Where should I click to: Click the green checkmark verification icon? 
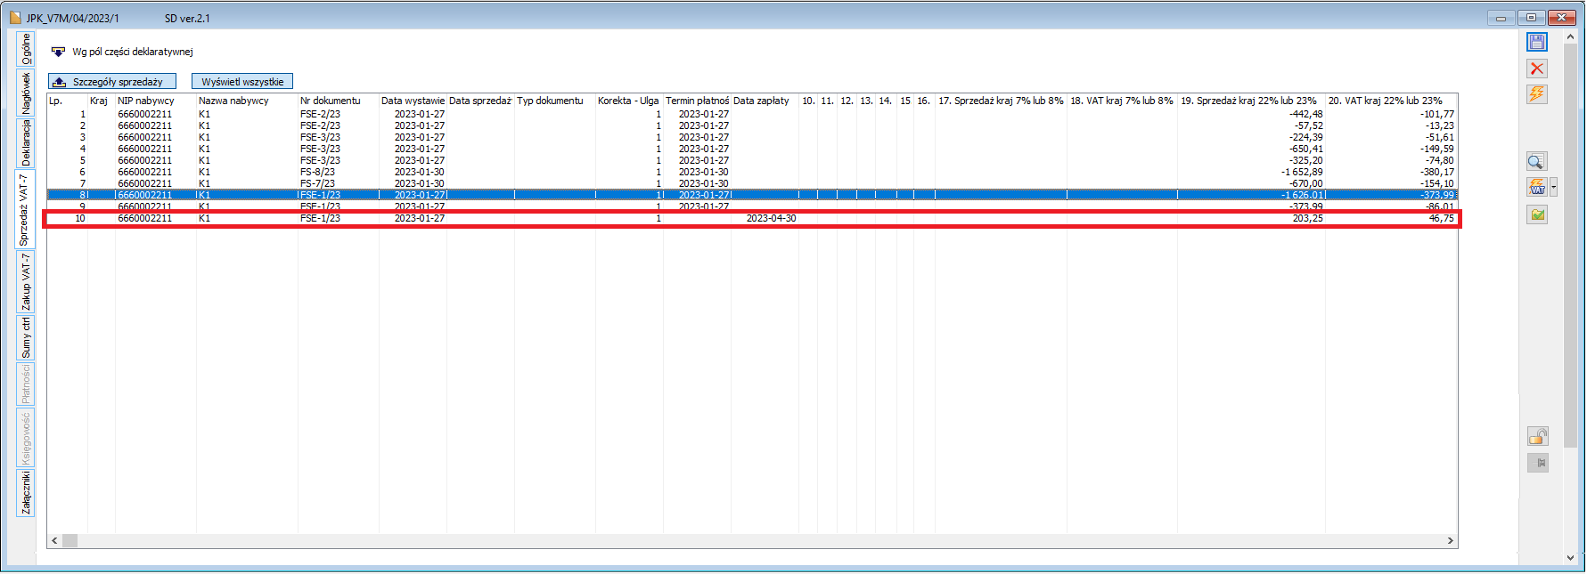[x=1537, y=214]
